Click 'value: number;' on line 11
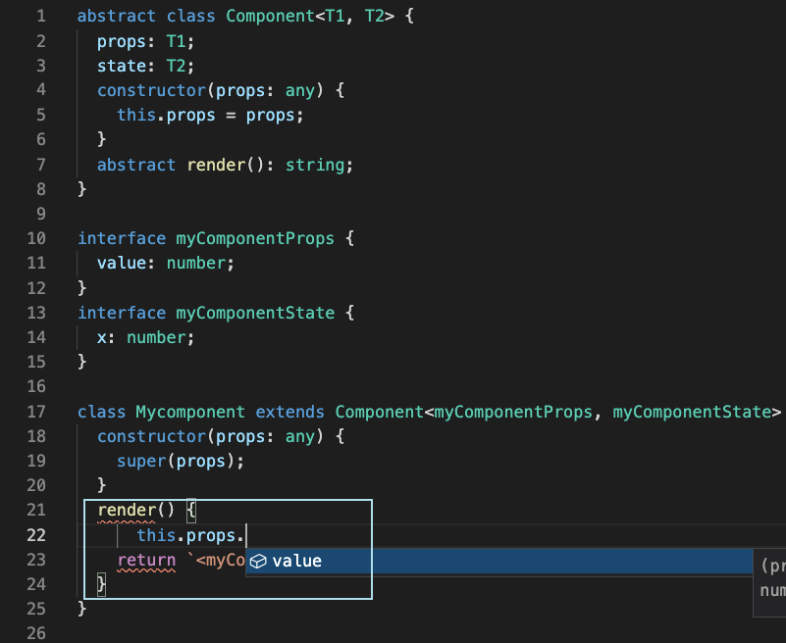This screenshot has width=786, height=643. pyautogui.click(x=166, y=263)
